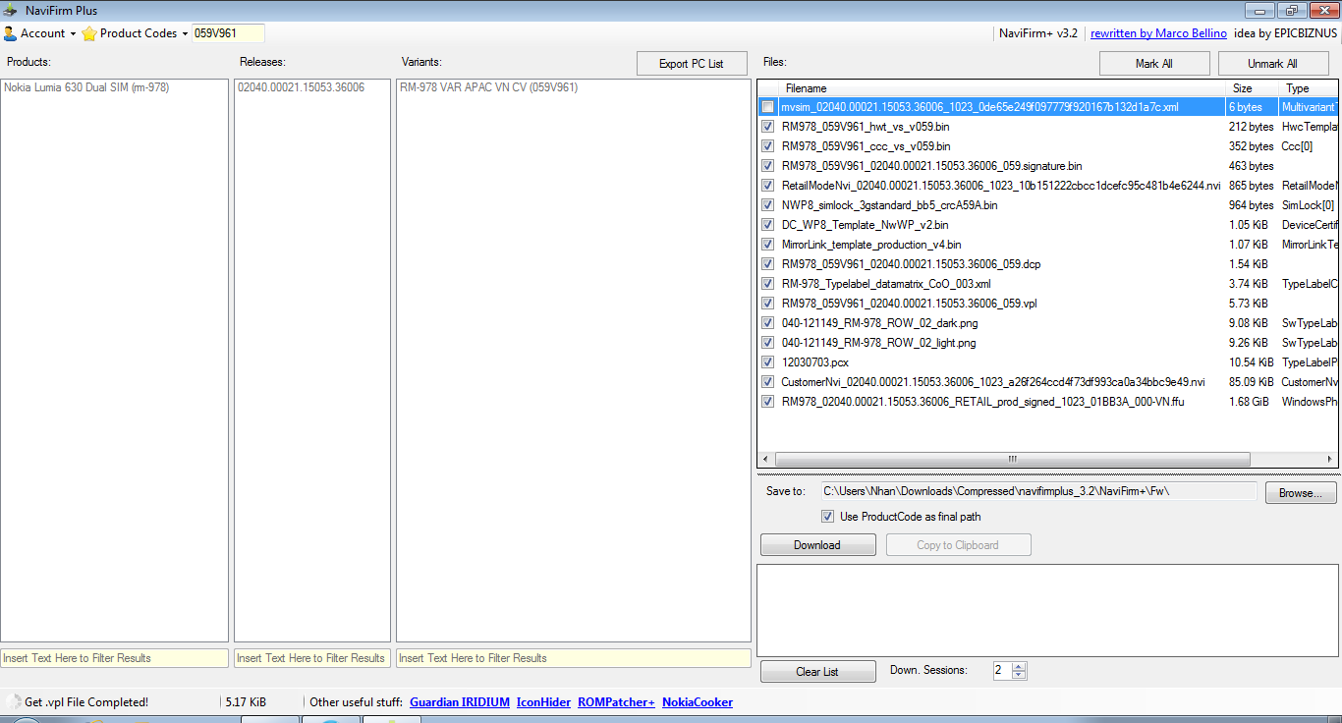Uncheck 040-121149 dark.png checkbox
1342x723 pixels.
pos(767,323)
